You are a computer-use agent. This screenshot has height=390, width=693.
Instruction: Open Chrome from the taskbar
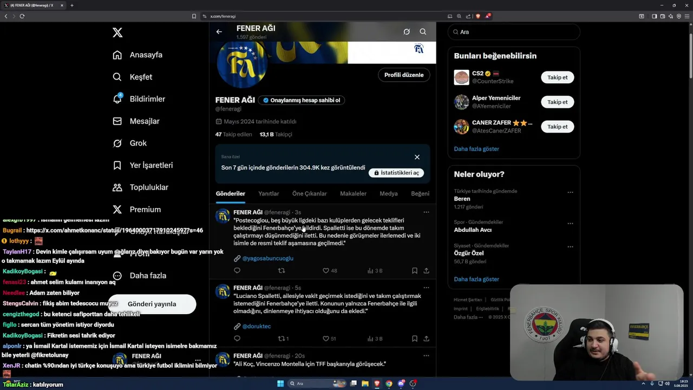(389, 383)
